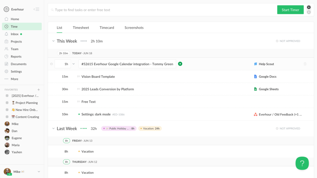Screen dimensions: 317x178
Task: Click the add time plus icon below the play icon
Action: (309, 12)
